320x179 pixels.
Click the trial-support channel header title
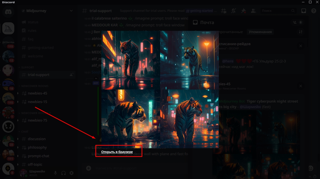pyautogui.click(x=101, y=11)
